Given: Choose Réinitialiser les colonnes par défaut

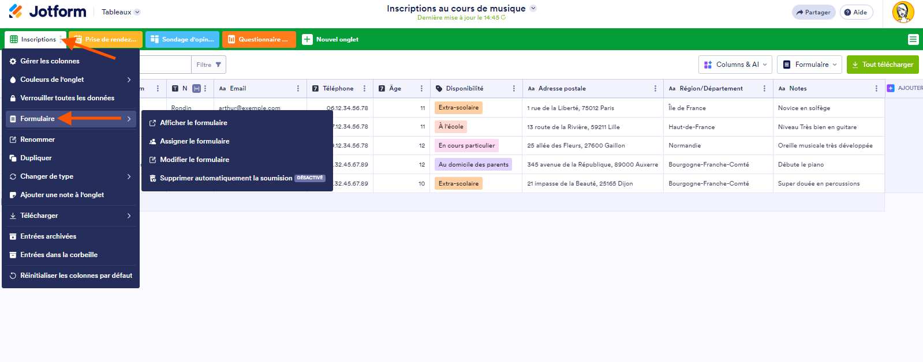Looking at the screenshot, I should point(70,276).
